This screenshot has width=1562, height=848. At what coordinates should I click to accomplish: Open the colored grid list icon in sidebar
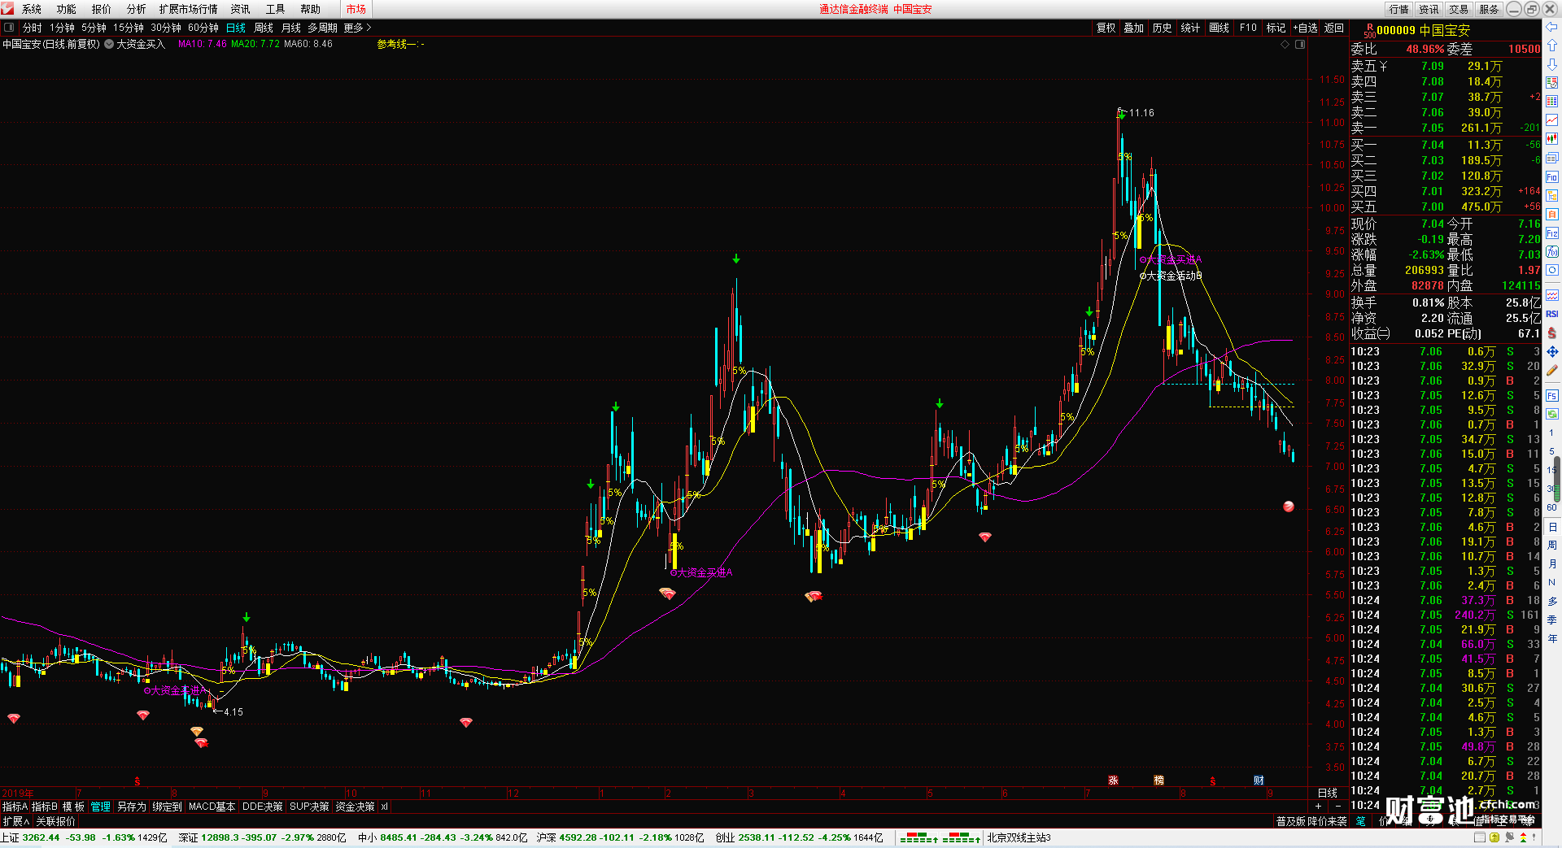tap(1552, 101)
